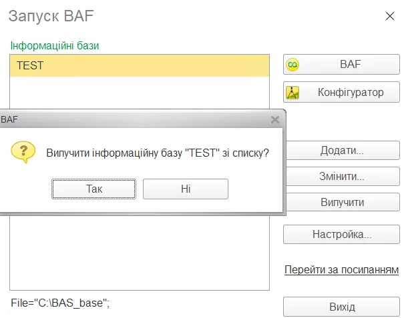402x318 pixels.
Task: Click the File="C:\BAS_base" path text
Action: [x=60, y=303]
